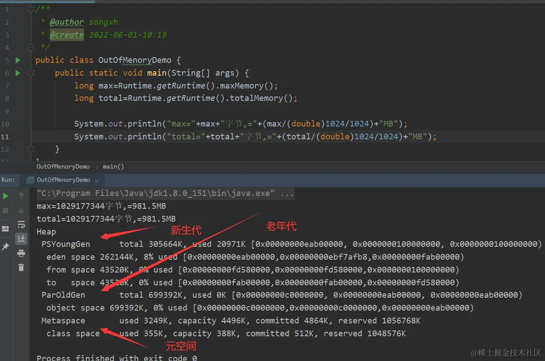Click 'Process finished with exit code 0'
545x361 pixels.
117,357
